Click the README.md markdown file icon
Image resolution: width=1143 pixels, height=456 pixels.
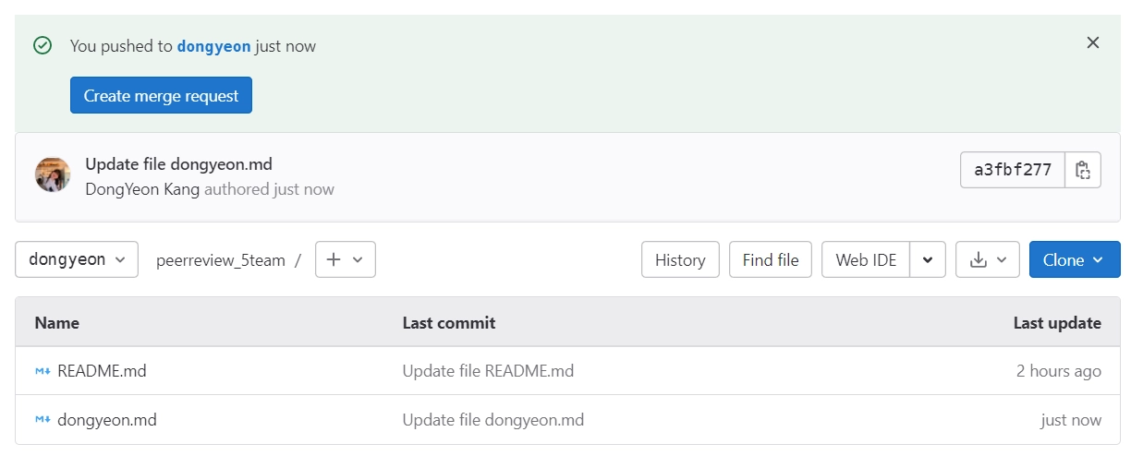pyautogui.click(x=43, y=371)
